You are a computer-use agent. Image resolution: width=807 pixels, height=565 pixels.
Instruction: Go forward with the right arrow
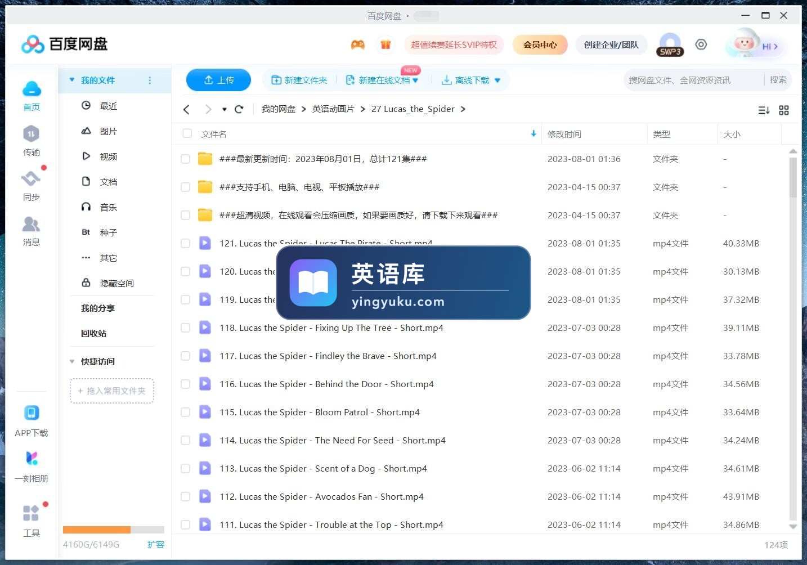pos(208,109)
